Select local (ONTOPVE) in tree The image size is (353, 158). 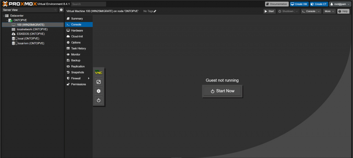click(33, 38)
